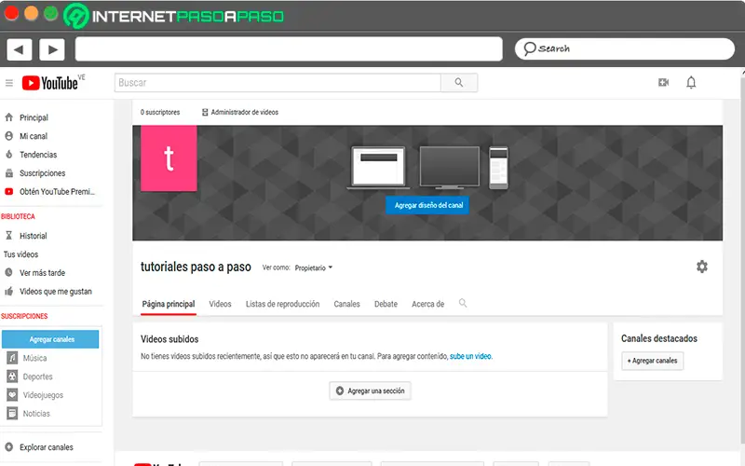Viewport: 745px width, 466px height.
Task: Click the Videojuegos label in subscriptions
Action: click(x=43, y=394)
